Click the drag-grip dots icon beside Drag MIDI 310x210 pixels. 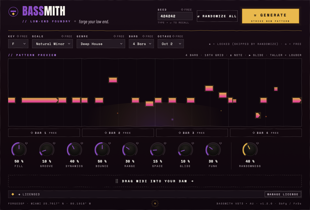point(117,181)
